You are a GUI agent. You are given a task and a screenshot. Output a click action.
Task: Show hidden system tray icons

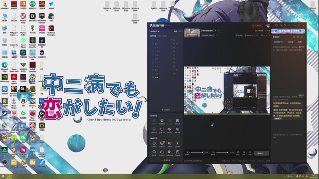tap(285, 176)
